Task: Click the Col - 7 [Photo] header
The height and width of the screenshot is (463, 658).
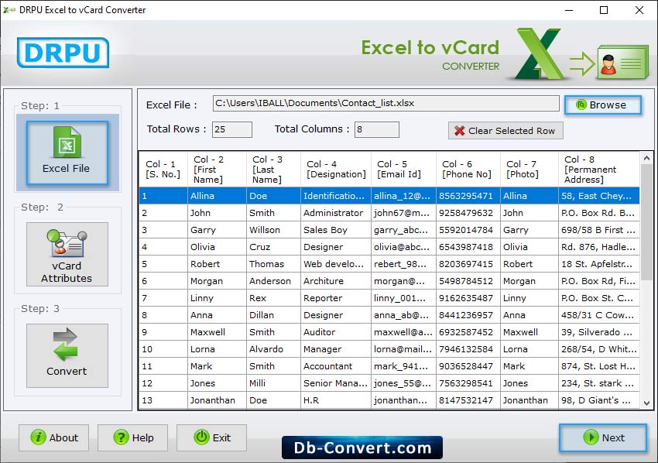Action: [x=529, y=169]
